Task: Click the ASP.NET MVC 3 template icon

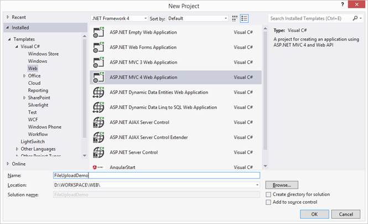Action: (x=99, y=62)
